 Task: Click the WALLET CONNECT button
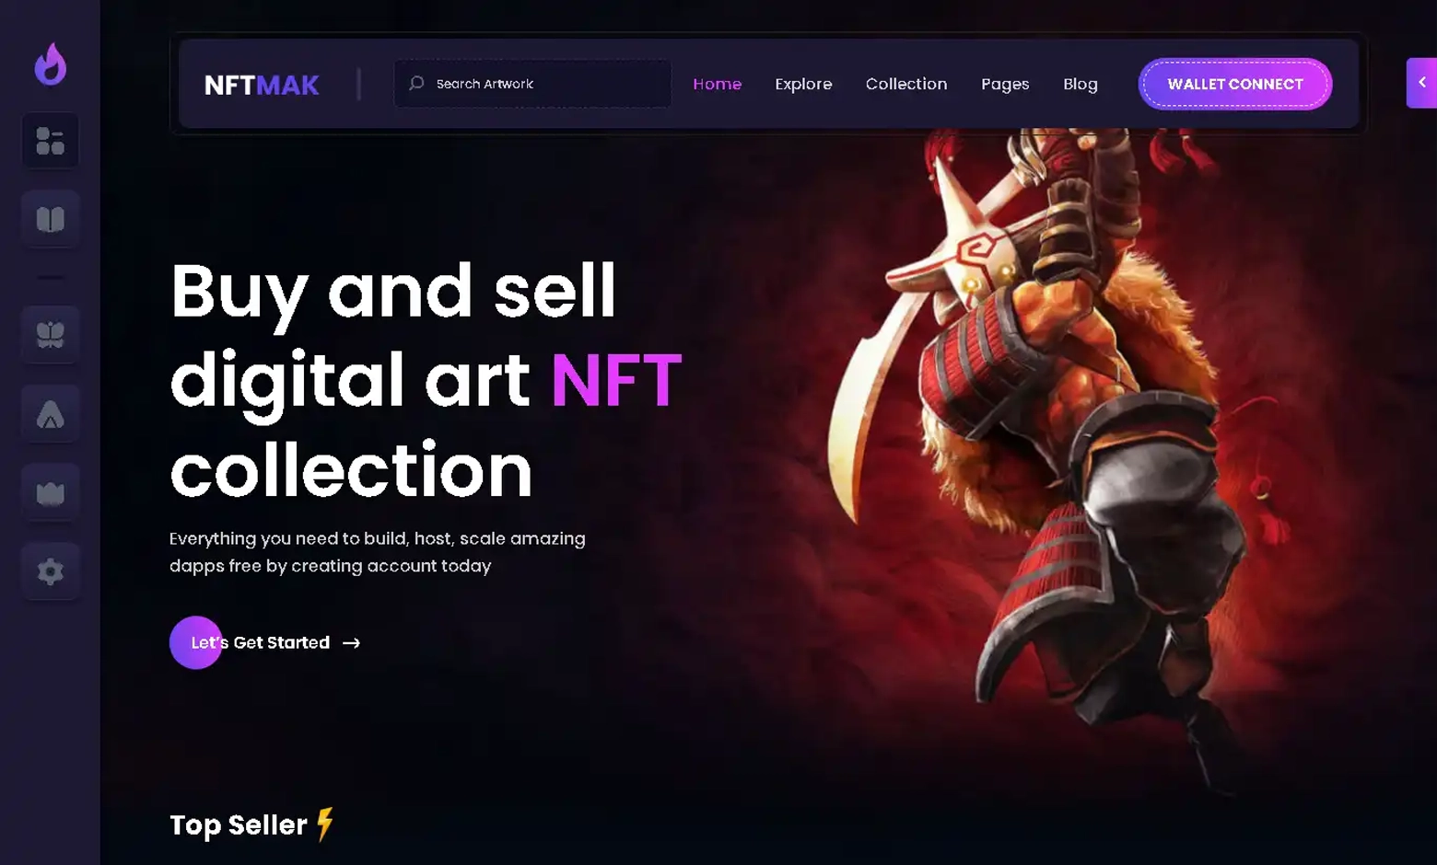pyautogui.click(x=1235, y=84)
